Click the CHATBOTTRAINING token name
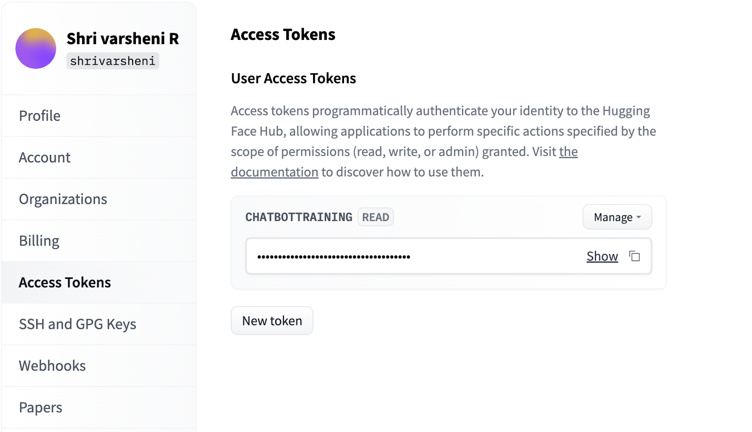Image resolution: width=752 pixels, height=432 pixels. (298, 216)
